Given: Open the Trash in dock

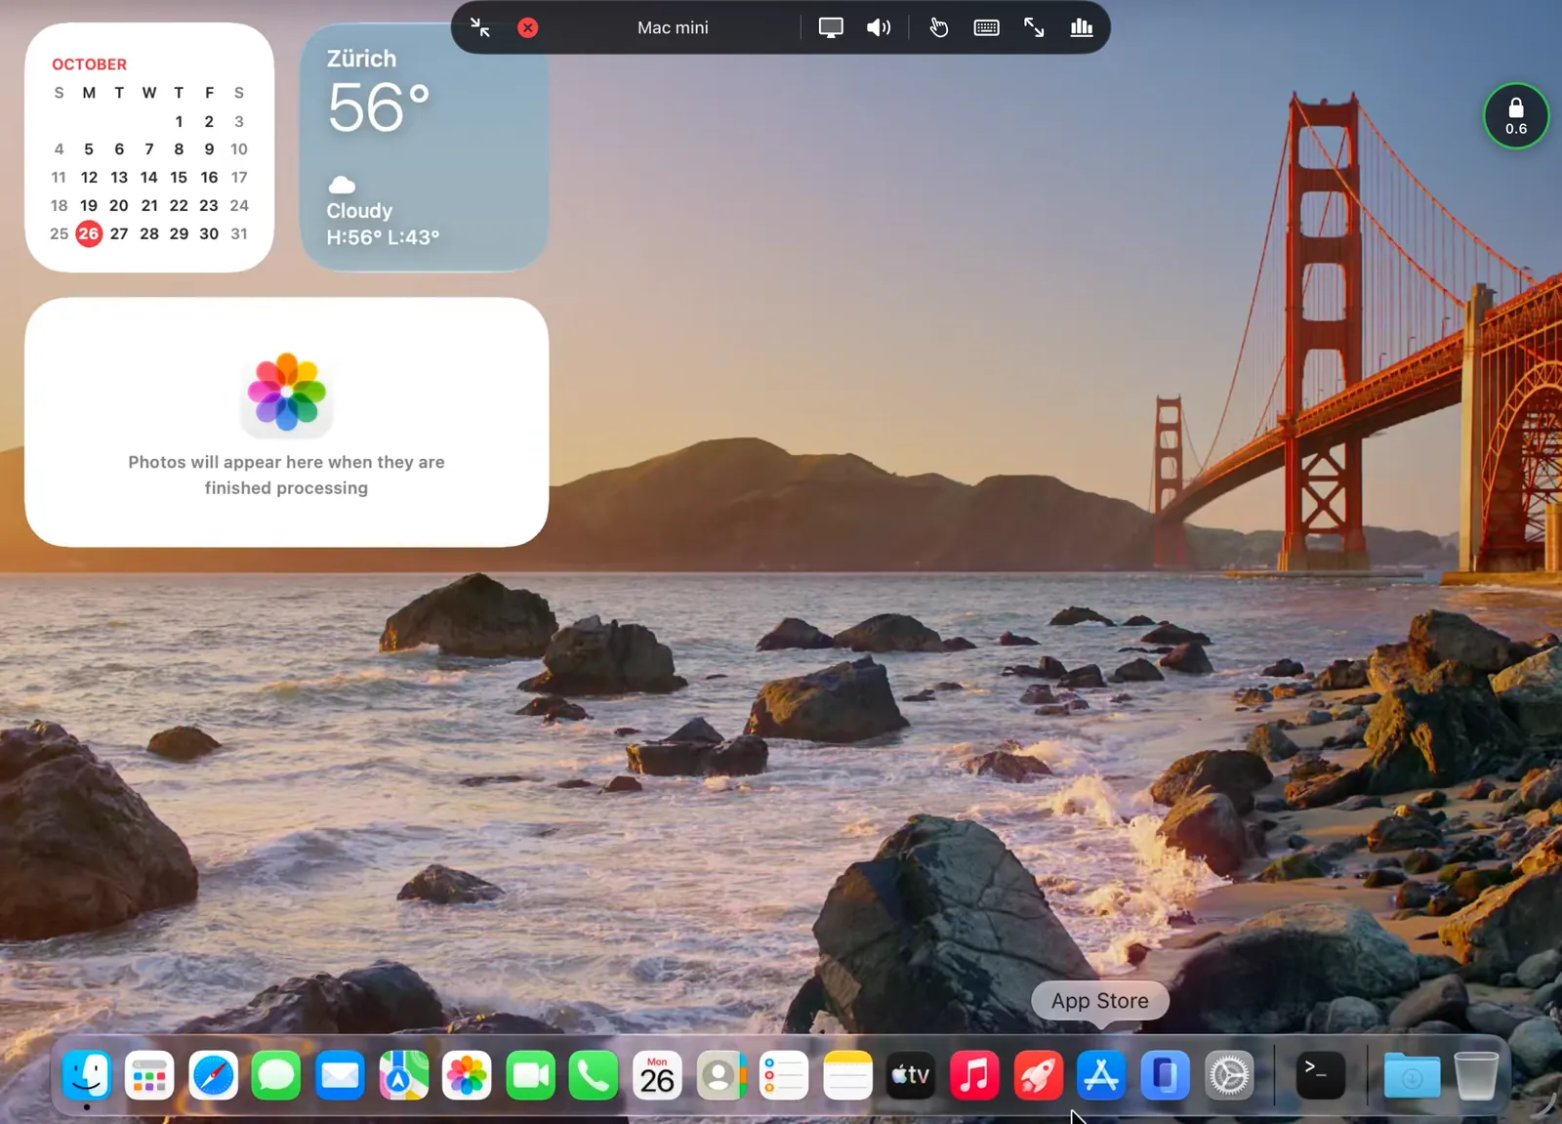Looking at the screenshot, I should coord(1476,1075).
